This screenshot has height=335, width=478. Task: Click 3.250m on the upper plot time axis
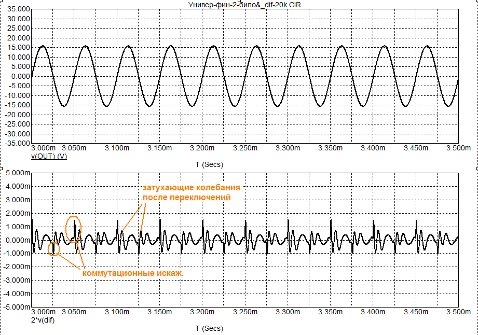pyautogui.click(x=245, y=148)
